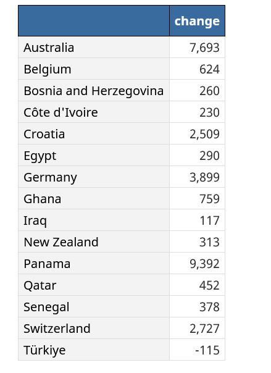Click the empty blue header cell
Screen dimensions: 271x373
point(94,21)
